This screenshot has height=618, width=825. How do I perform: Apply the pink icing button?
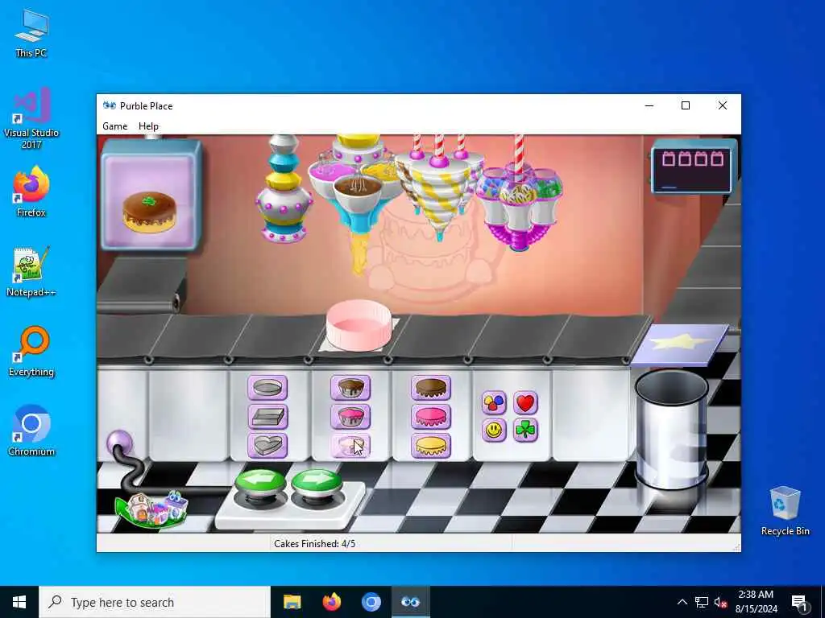click(x=430, y=417)
